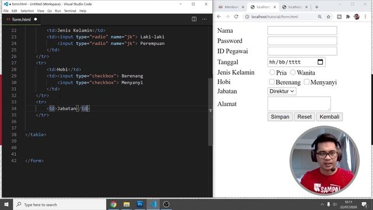Image resolution: width=373 pixels, height=210 pixels.
Task: Open the notification center icon
Action: click(x=364, y=204)
